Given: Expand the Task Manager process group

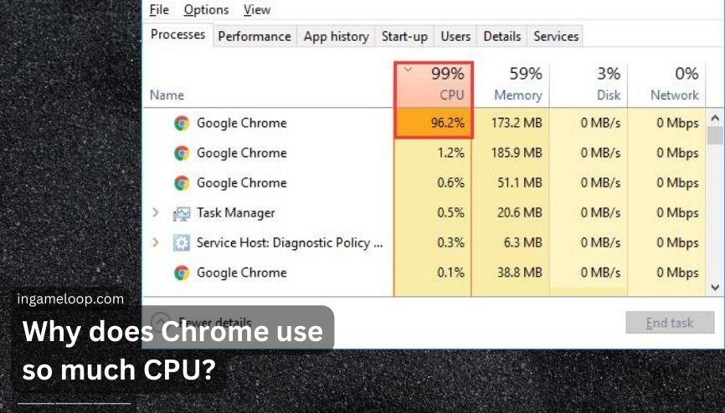Looking at the screenshot, I should (x=156, y=212).
